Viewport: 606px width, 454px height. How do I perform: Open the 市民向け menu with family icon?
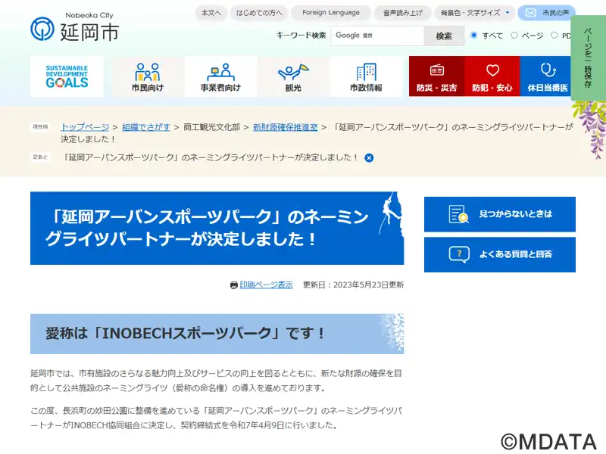coord(147,76)
